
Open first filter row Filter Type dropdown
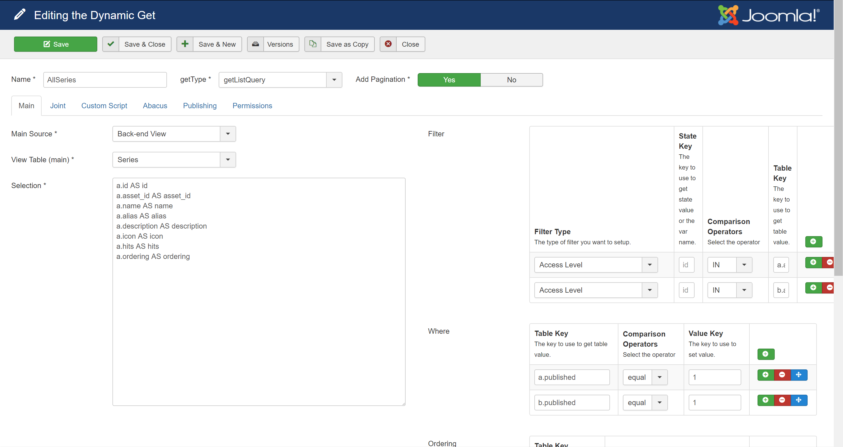pyautogui.click(x=596, y=265)
